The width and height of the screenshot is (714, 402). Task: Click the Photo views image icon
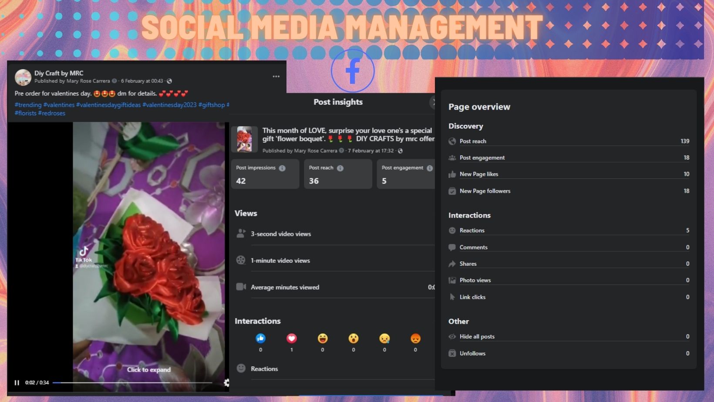click(452, 280)
